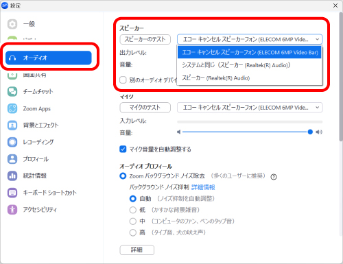The width and height of the screenshot is (343, 264).
Task: Open キーボード ショートカット keyboard icon
Action: pyautogui.click(x=12, y=193)
